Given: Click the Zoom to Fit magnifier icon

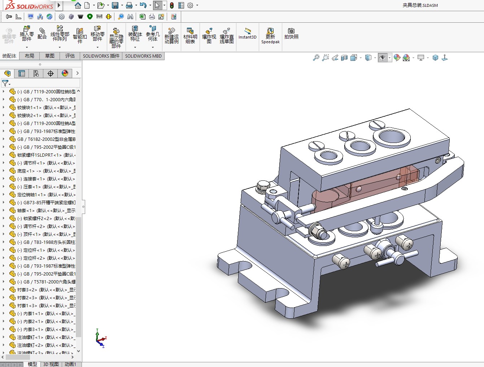Looking at the screenshot, I should tap(316, 58).
